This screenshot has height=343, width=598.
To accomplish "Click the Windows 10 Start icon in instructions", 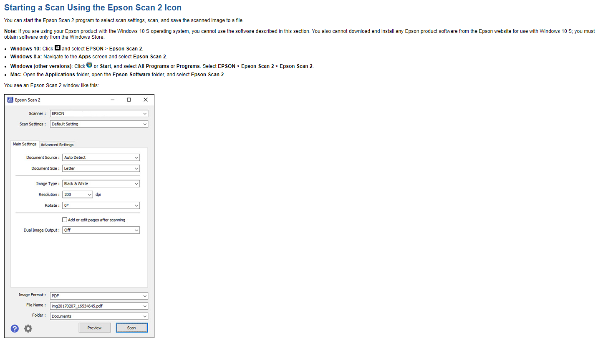I will (58, 48).
